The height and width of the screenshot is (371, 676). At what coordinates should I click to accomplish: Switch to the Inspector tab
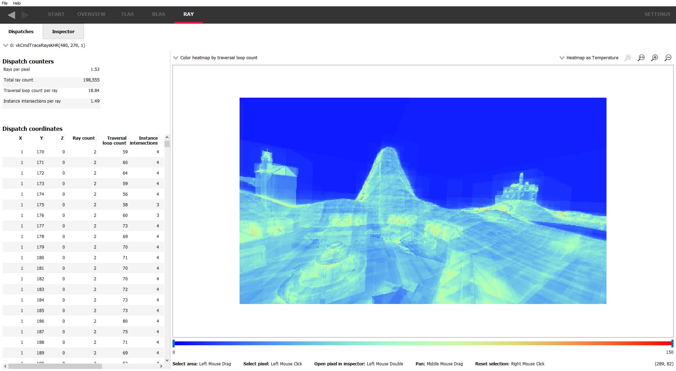tap(63, 32)
